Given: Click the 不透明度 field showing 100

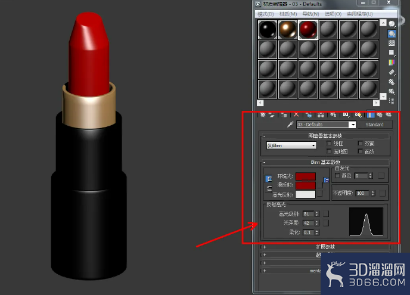Looking at the screenshot, I should 363,193.
